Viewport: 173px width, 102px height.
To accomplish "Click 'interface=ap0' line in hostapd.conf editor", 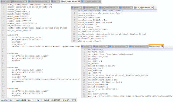I will [96, 50].
